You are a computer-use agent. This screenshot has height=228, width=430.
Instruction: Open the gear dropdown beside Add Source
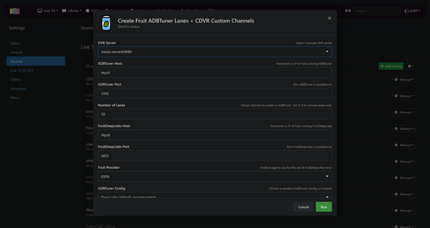411,66
